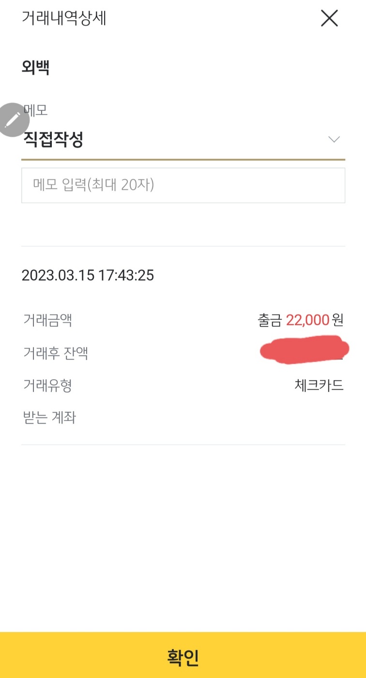Screen dimensions: 366x678
Task: Select the red 22,000 withdrawal amount
Action: pyautogui.click(x=308, y=320)
